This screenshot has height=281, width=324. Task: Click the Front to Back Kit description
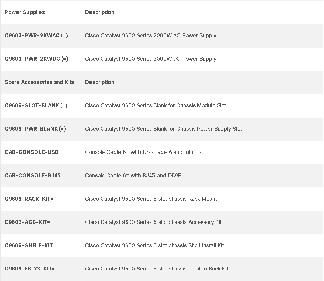(x=157, y=269)
